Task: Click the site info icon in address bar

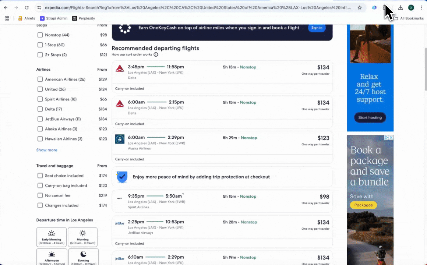Action: click(39, 7)
